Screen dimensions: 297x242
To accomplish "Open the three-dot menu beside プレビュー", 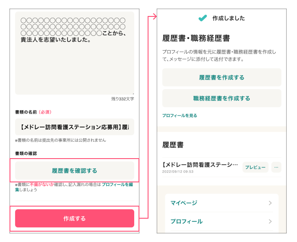I will (276, 167).
